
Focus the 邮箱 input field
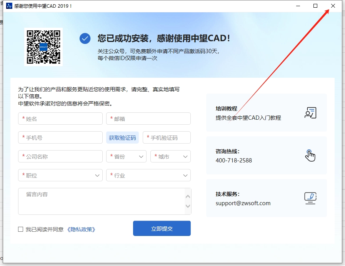pyautogui.click(x=148, y=119)
